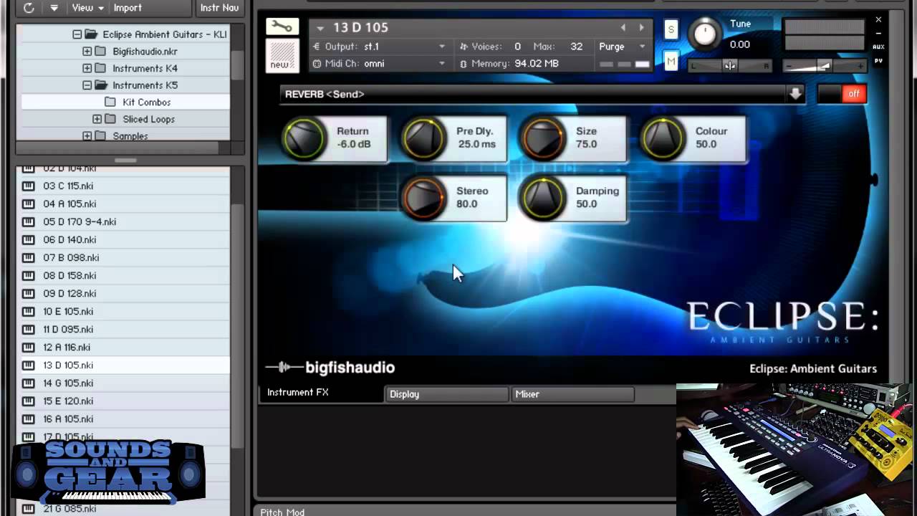This screenshot has width=917, height=516.
Task: Click the Import button
Action: [x=128, y=8]
